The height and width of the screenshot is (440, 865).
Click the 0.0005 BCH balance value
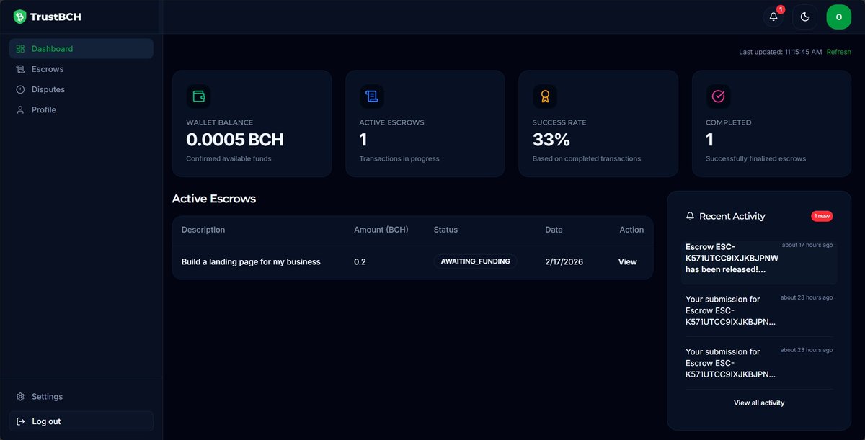pos(235,140)
